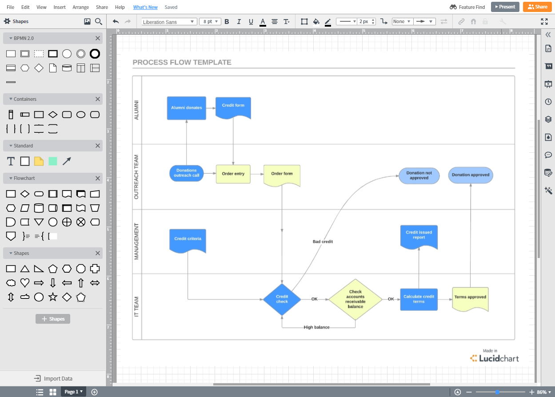Click the search shapes magnifier icon
The height and width of the screenshot is (397, 555).
(x=98, y=21)
